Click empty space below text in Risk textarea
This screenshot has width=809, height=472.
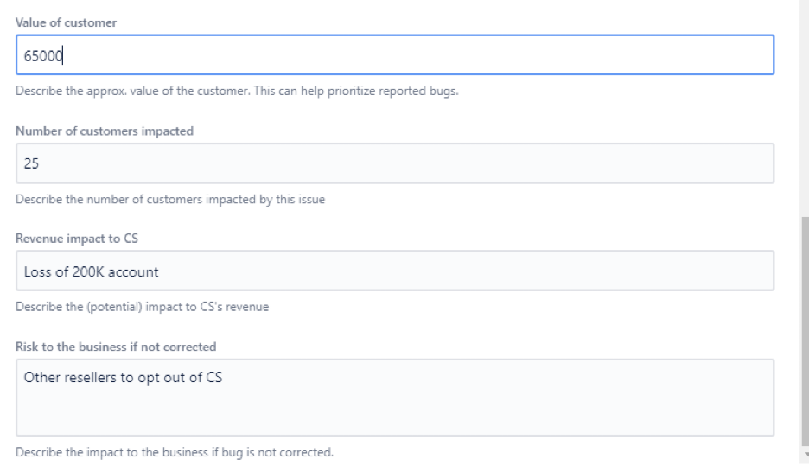tap(395, 412)
